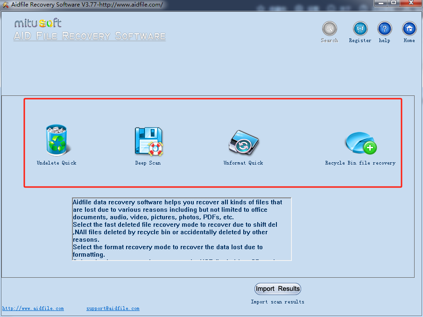Click the mitusoft logo

[37, 22]
